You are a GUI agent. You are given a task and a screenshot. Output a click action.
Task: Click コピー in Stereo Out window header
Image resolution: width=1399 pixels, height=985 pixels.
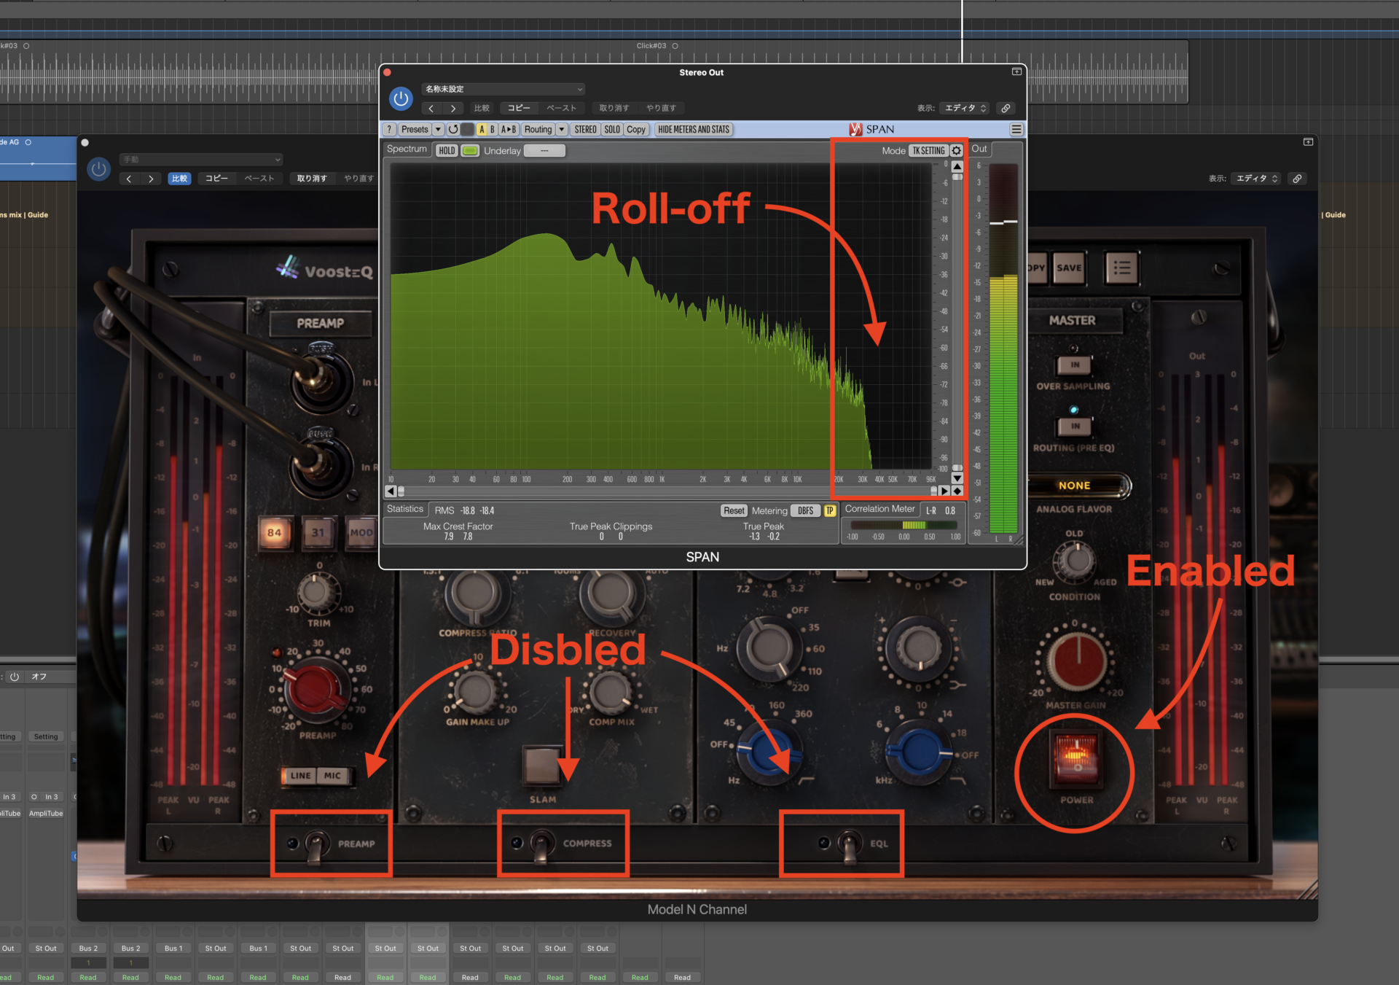(519, 108)
